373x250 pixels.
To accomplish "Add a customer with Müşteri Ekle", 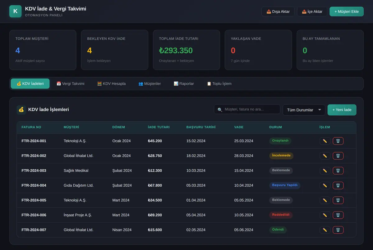I will pyautogui.click(x=347, y=11).
